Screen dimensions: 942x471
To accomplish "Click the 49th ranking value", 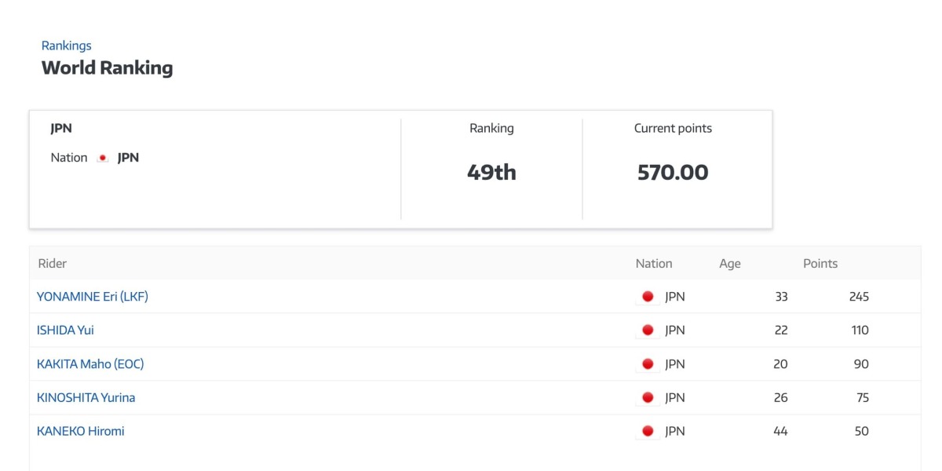I will (491, 172).
